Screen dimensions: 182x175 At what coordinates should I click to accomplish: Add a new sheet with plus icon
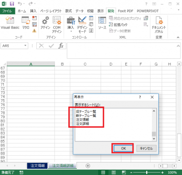pos(88,166)
